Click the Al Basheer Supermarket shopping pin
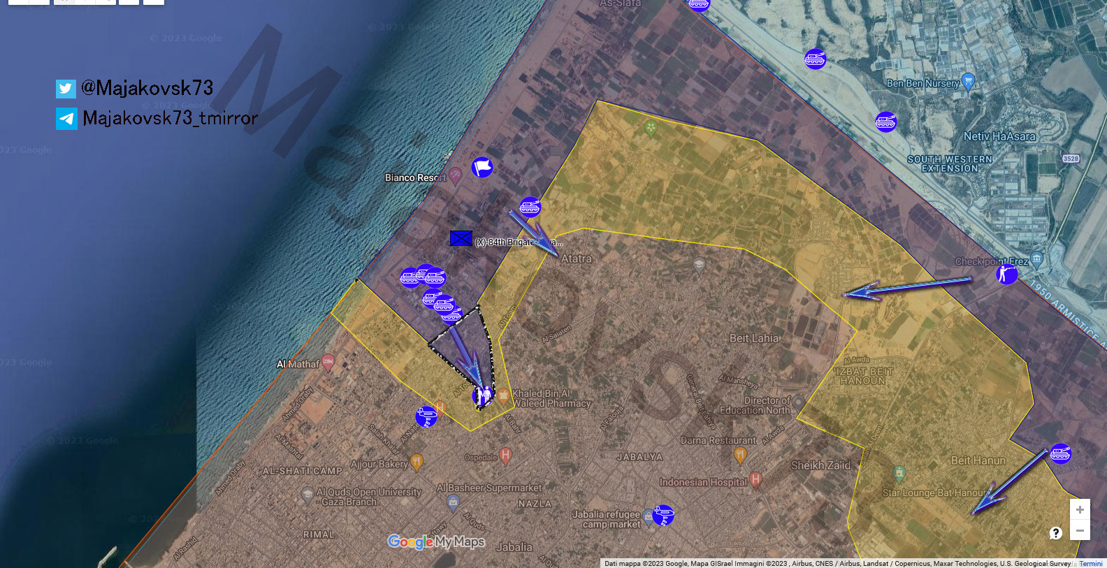Viewport: 1107px width, 568px height. 453,502
